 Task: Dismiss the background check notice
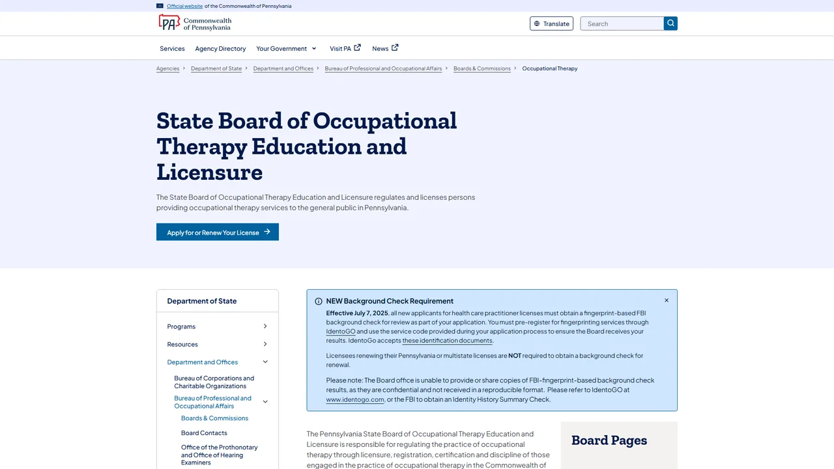(667, 300)
